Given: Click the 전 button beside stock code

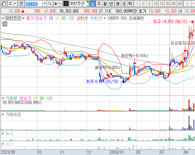Looking at the screenshot, I should click(21, 4).
